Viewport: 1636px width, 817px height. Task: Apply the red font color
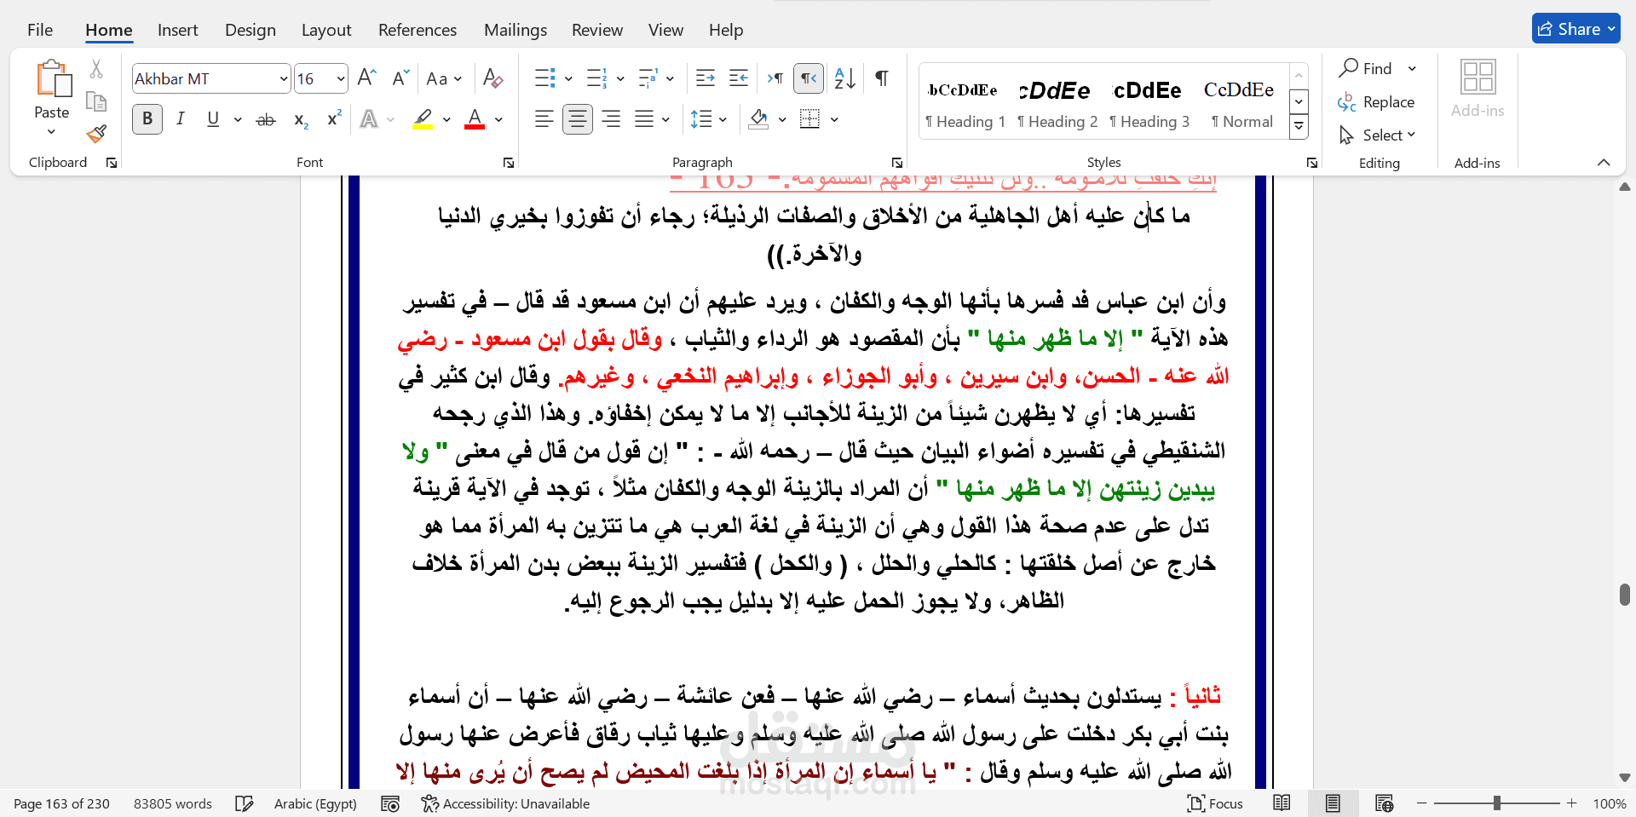pos(475,119)
